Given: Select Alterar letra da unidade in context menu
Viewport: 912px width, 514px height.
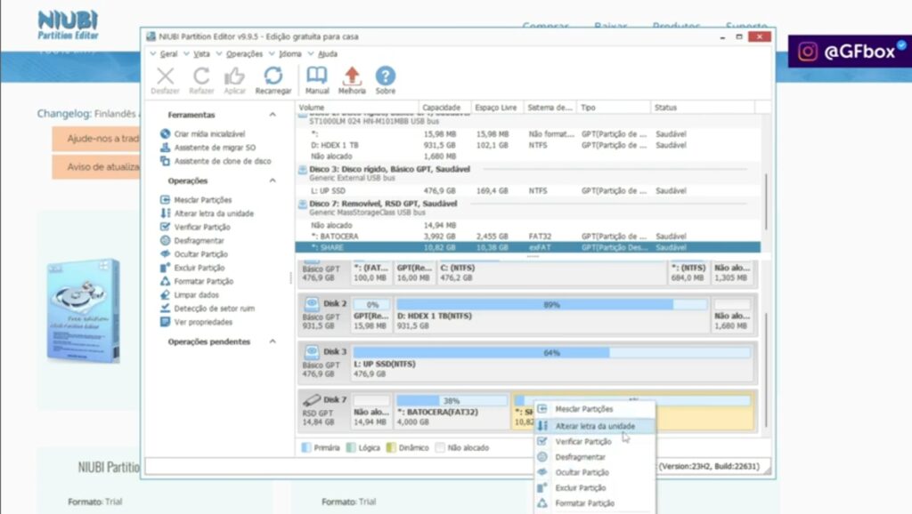Looking at the screenshot, I should [x=594, y=426].
